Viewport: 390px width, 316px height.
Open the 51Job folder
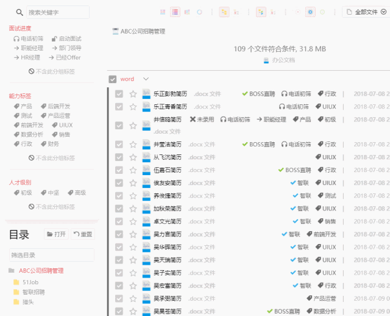click(30, 282)
